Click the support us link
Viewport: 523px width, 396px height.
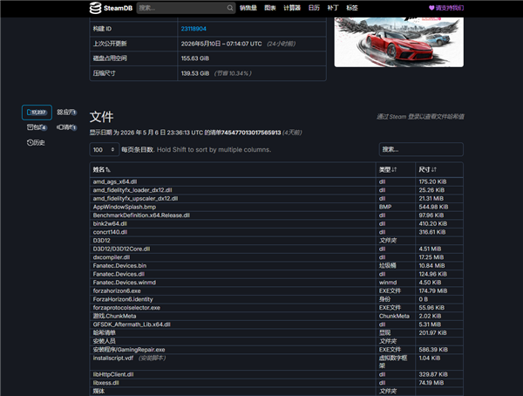coord(446,8)
